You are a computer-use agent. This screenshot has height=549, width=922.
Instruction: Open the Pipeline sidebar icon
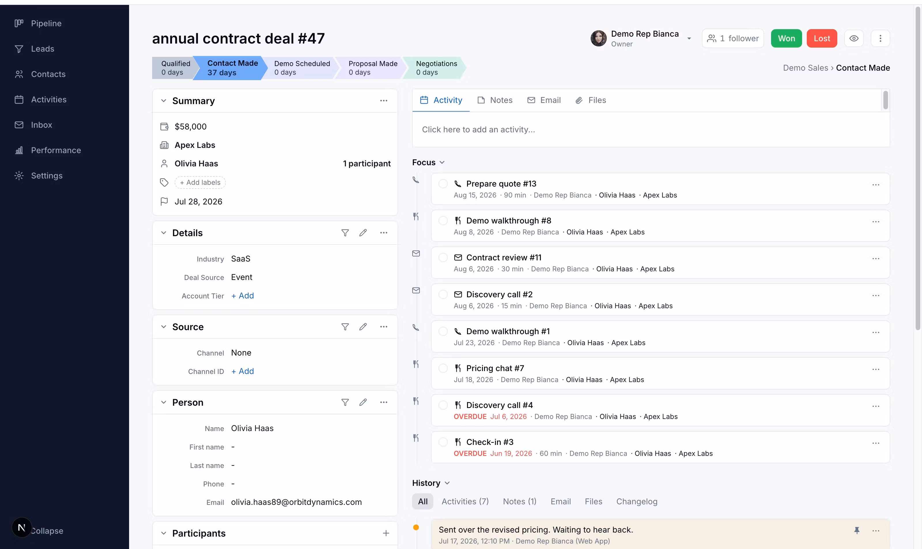pos(19,23)
